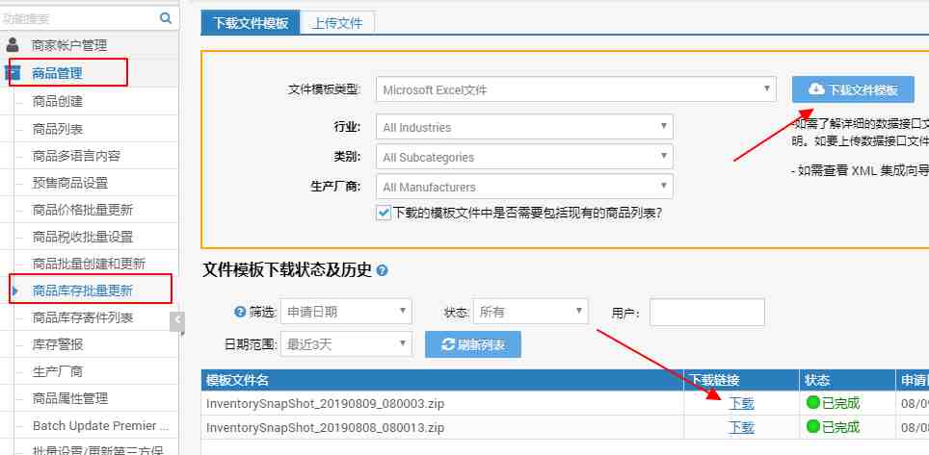Click help icon beside 筛选 label

(x=240, y=312)
